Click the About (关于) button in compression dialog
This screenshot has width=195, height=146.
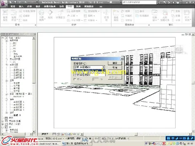(115, 77)
